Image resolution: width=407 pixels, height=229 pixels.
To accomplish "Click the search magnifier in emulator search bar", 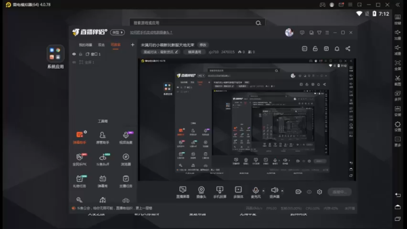I will (258, 23).
